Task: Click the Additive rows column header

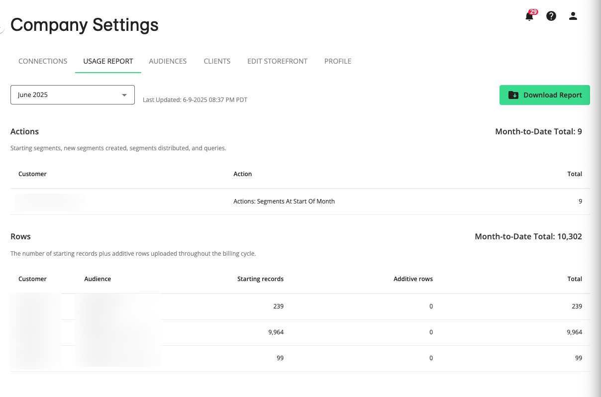Action: tap(413, 279)
